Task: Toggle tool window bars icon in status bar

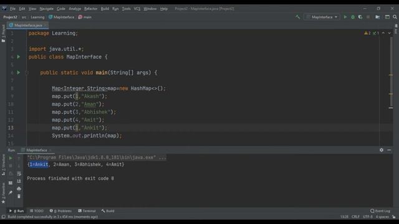Action: tap(3, 217)
